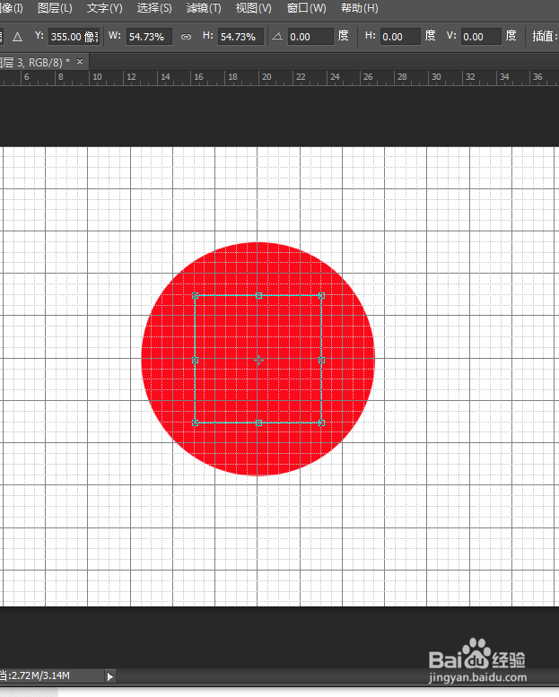
Task: Click the rotation angle field 0.00
Action: 310,37
